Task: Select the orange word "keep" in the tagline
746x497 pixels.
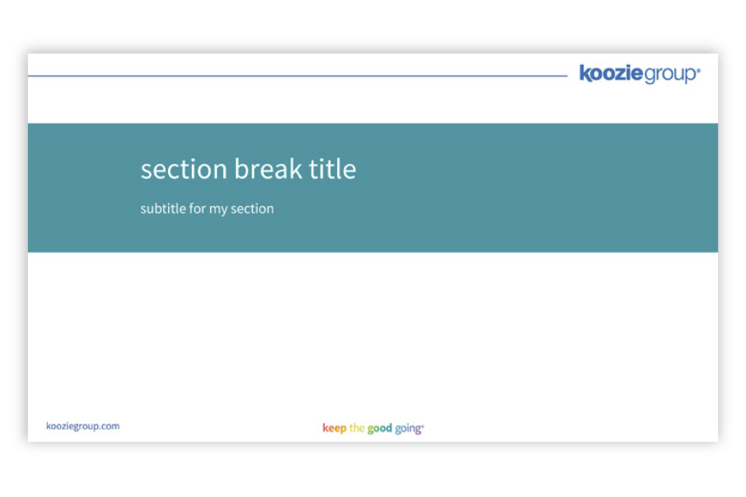Action: [x=334, y=429]
